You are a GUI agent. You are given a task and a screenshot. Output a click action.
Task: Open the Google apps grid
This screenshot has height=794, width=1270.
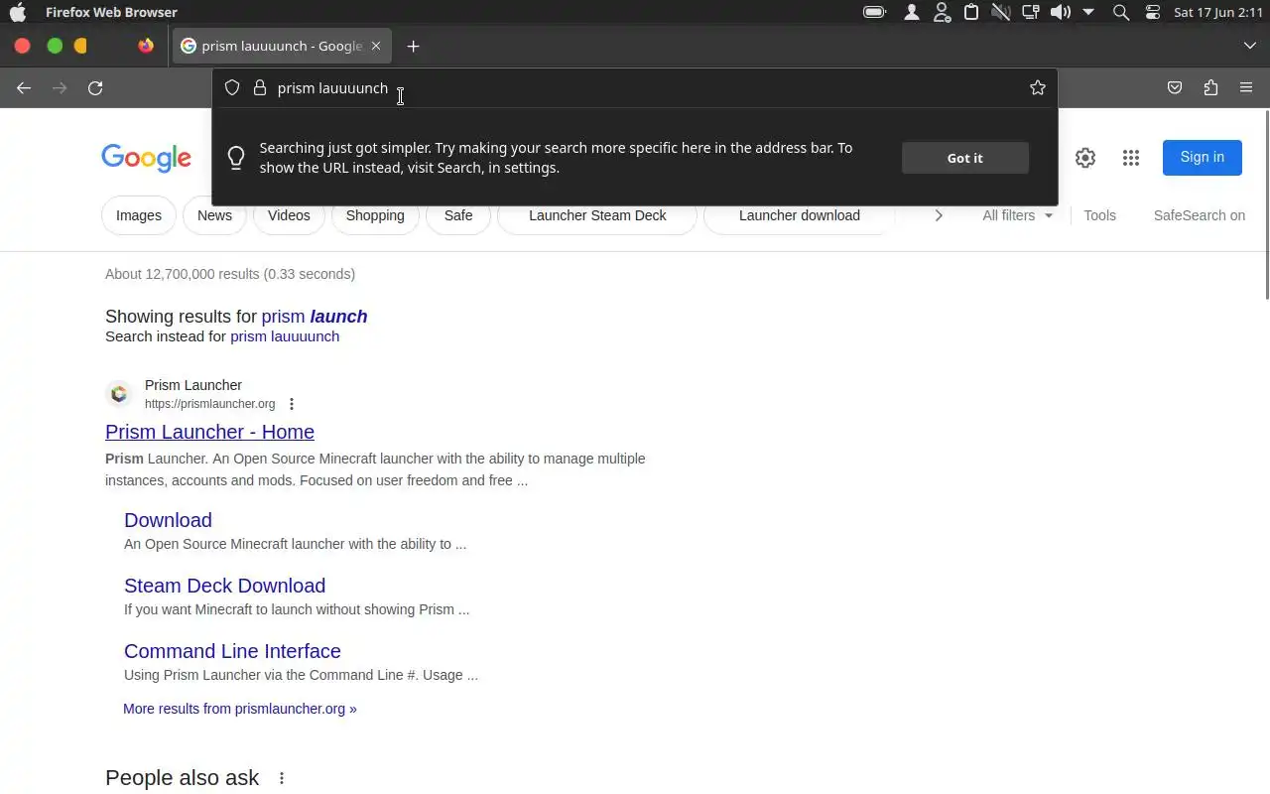click(1131, 157)
